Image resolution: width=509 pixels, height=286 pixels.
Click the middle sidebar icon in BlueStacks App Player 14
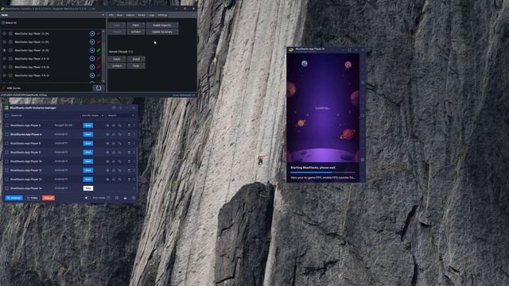pyautogui.click(x=363, y=115)
